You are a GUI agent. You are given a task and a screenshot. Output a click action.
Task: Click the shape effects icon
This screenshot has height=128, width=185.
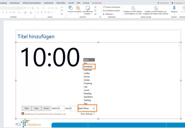tap(95, 14)
